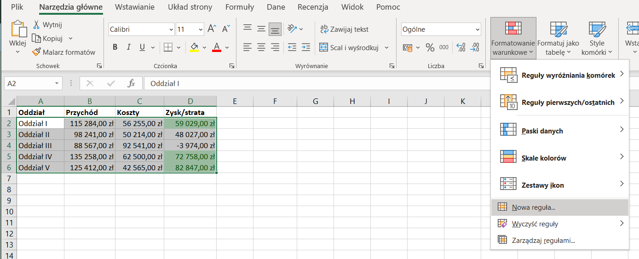
Task: Switch to Układ strony tab
Action: pyautogui.click(x=190, y=7)
